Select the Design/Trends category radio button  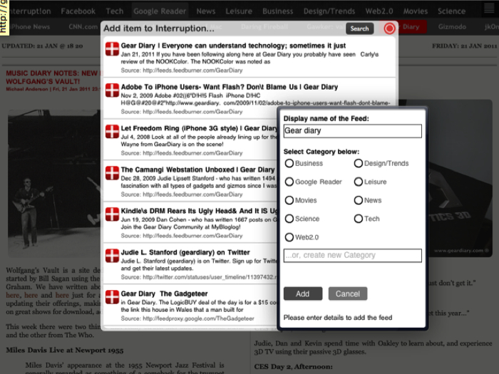[x=359, y=163]
